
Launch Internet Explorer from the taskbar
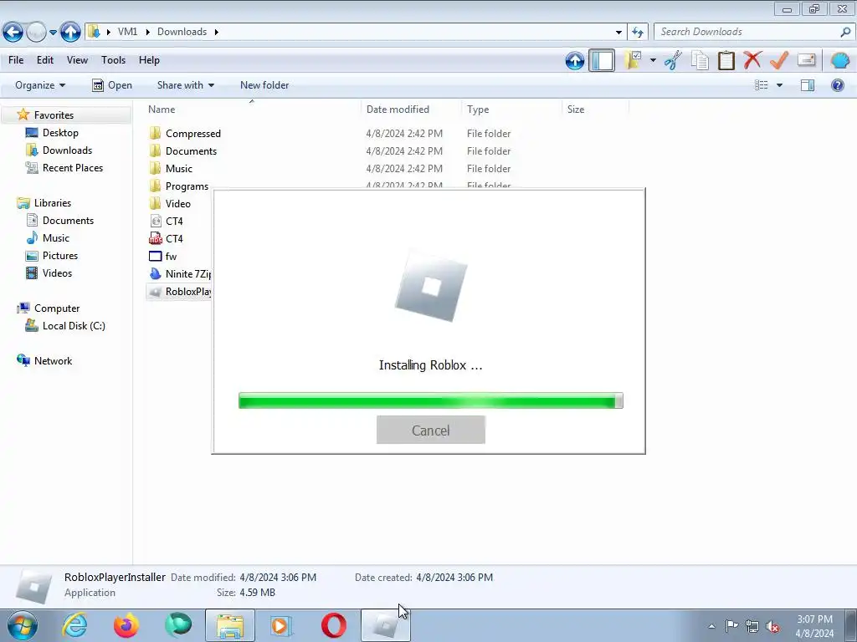click(74, 625)
